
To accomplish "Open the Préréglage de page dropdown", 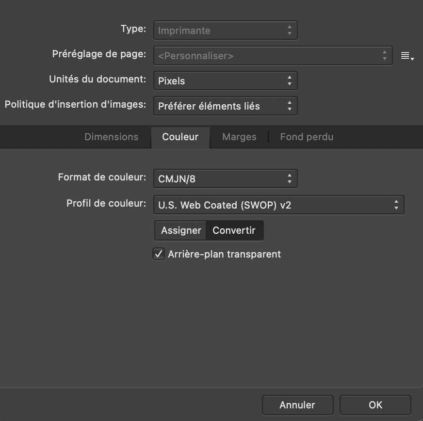I will [273, 56].
